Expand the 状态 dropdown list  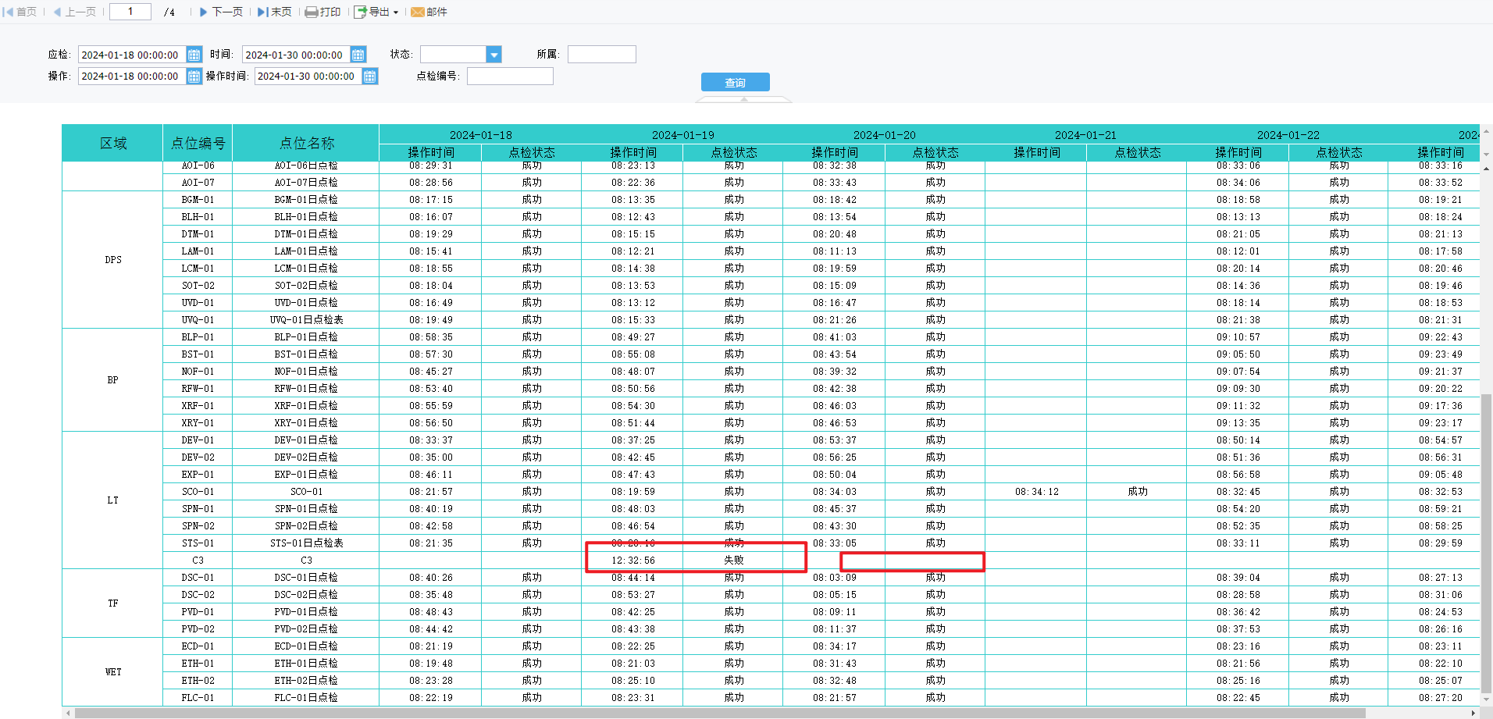pos(494,55)
